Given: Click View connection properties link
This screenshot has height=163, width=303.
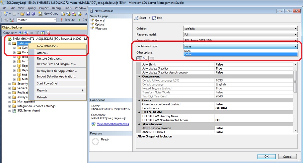Looking at the screenshot, I should pos(113,124).
